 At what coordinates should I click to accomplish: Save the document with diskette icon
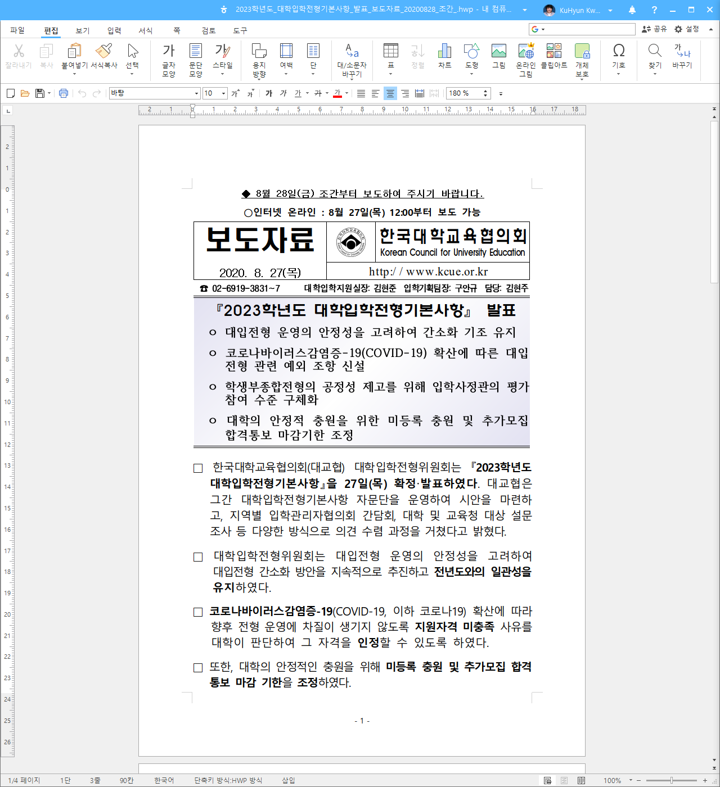click(39, 93)
